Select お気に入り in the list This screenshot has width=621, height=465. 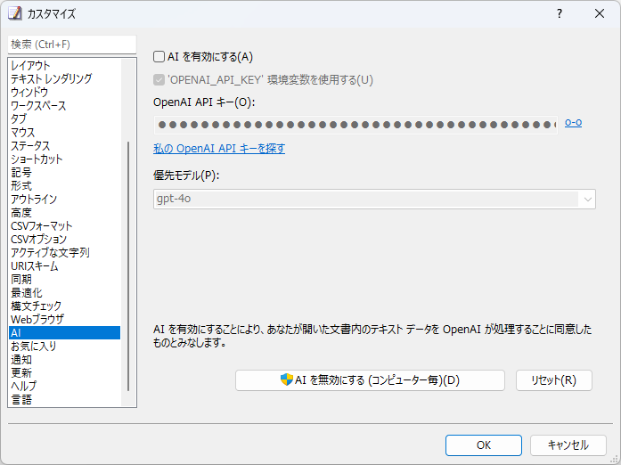click(x=64, y=347)
